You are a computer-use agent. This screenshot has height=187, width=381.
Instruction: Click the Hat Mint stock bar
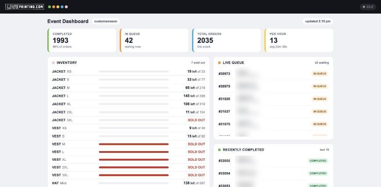point(134,183)
